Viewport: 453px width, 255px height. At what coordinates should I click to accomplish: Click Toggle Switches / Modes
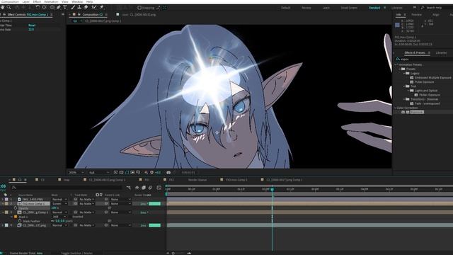click(77, 254)
